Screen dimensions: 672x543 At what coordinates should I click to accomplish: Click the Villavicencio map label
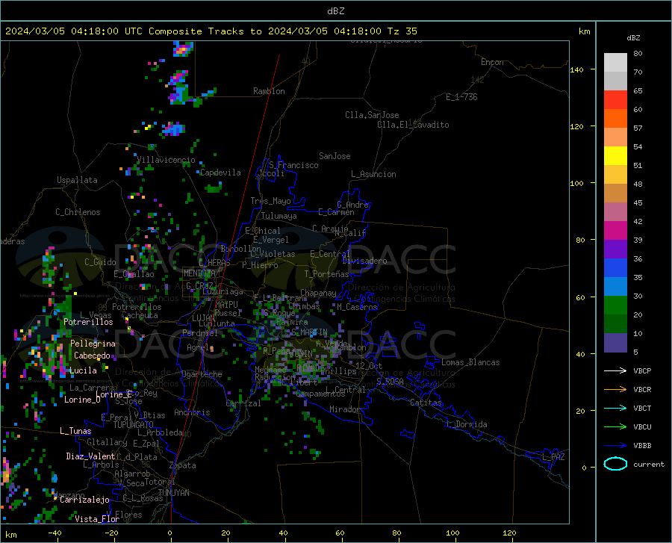166,160
